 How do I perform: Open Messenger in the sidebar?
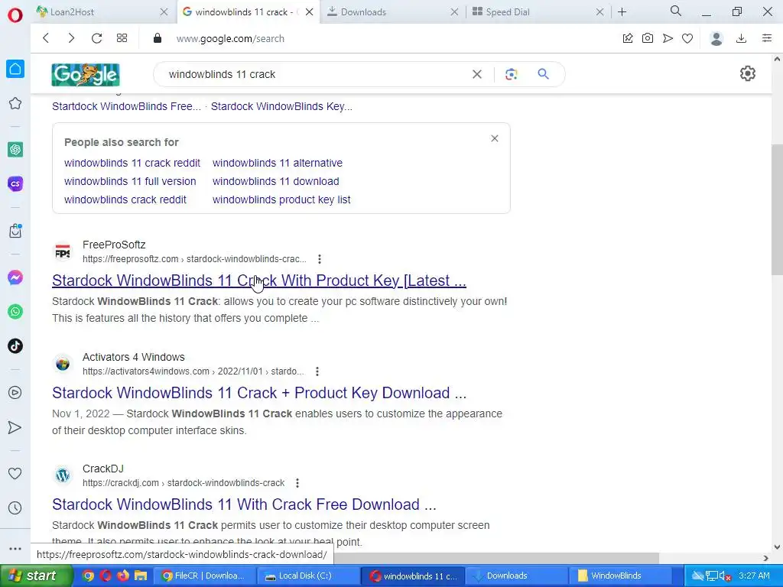coord(15,277)
